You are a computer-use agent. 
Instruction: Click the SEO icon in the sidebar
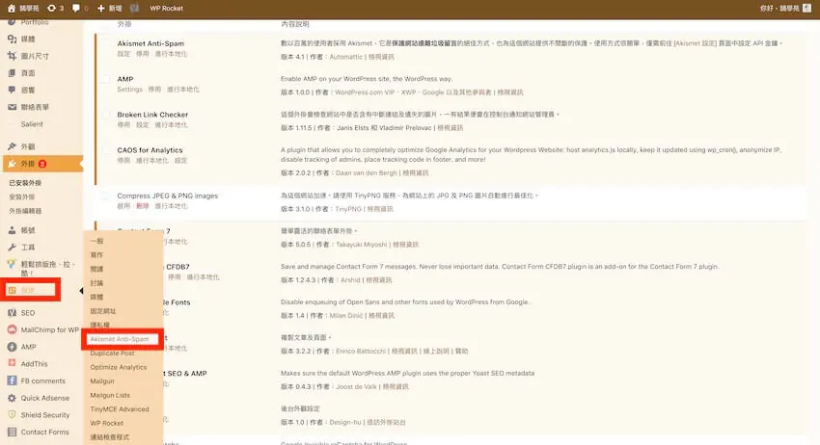tap(12, 313)
